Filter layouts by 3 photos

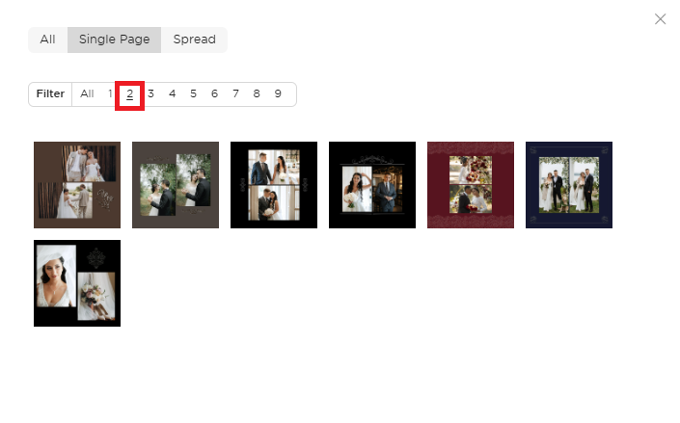click(150, 93)
